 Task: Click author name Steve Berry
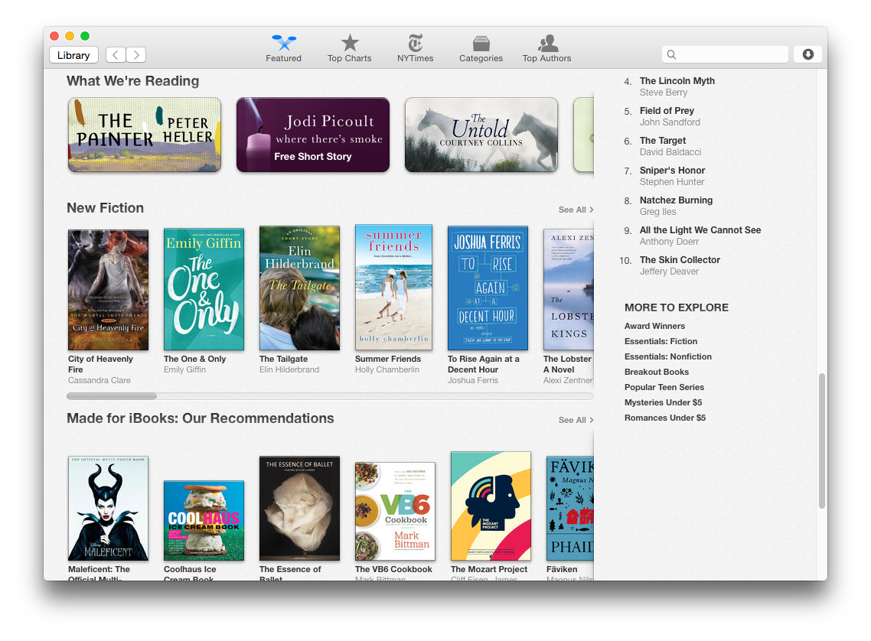pos(664,93)
